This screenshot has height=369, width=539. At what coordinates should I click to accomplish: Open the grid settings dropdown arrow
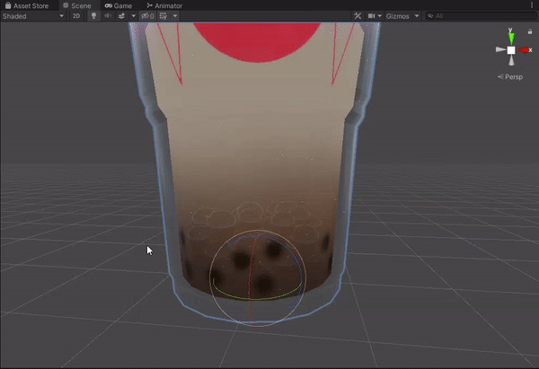point(175,16)
